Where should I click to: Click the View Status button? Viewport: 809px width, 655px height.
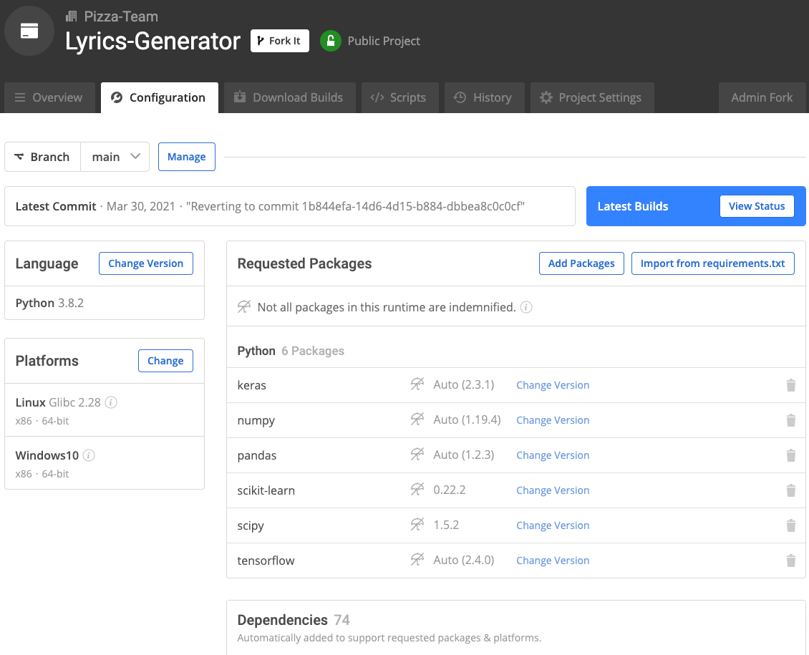click(757, 206)
